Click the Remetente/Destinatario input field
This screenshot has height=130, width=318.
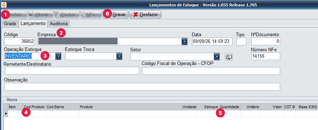72,71
